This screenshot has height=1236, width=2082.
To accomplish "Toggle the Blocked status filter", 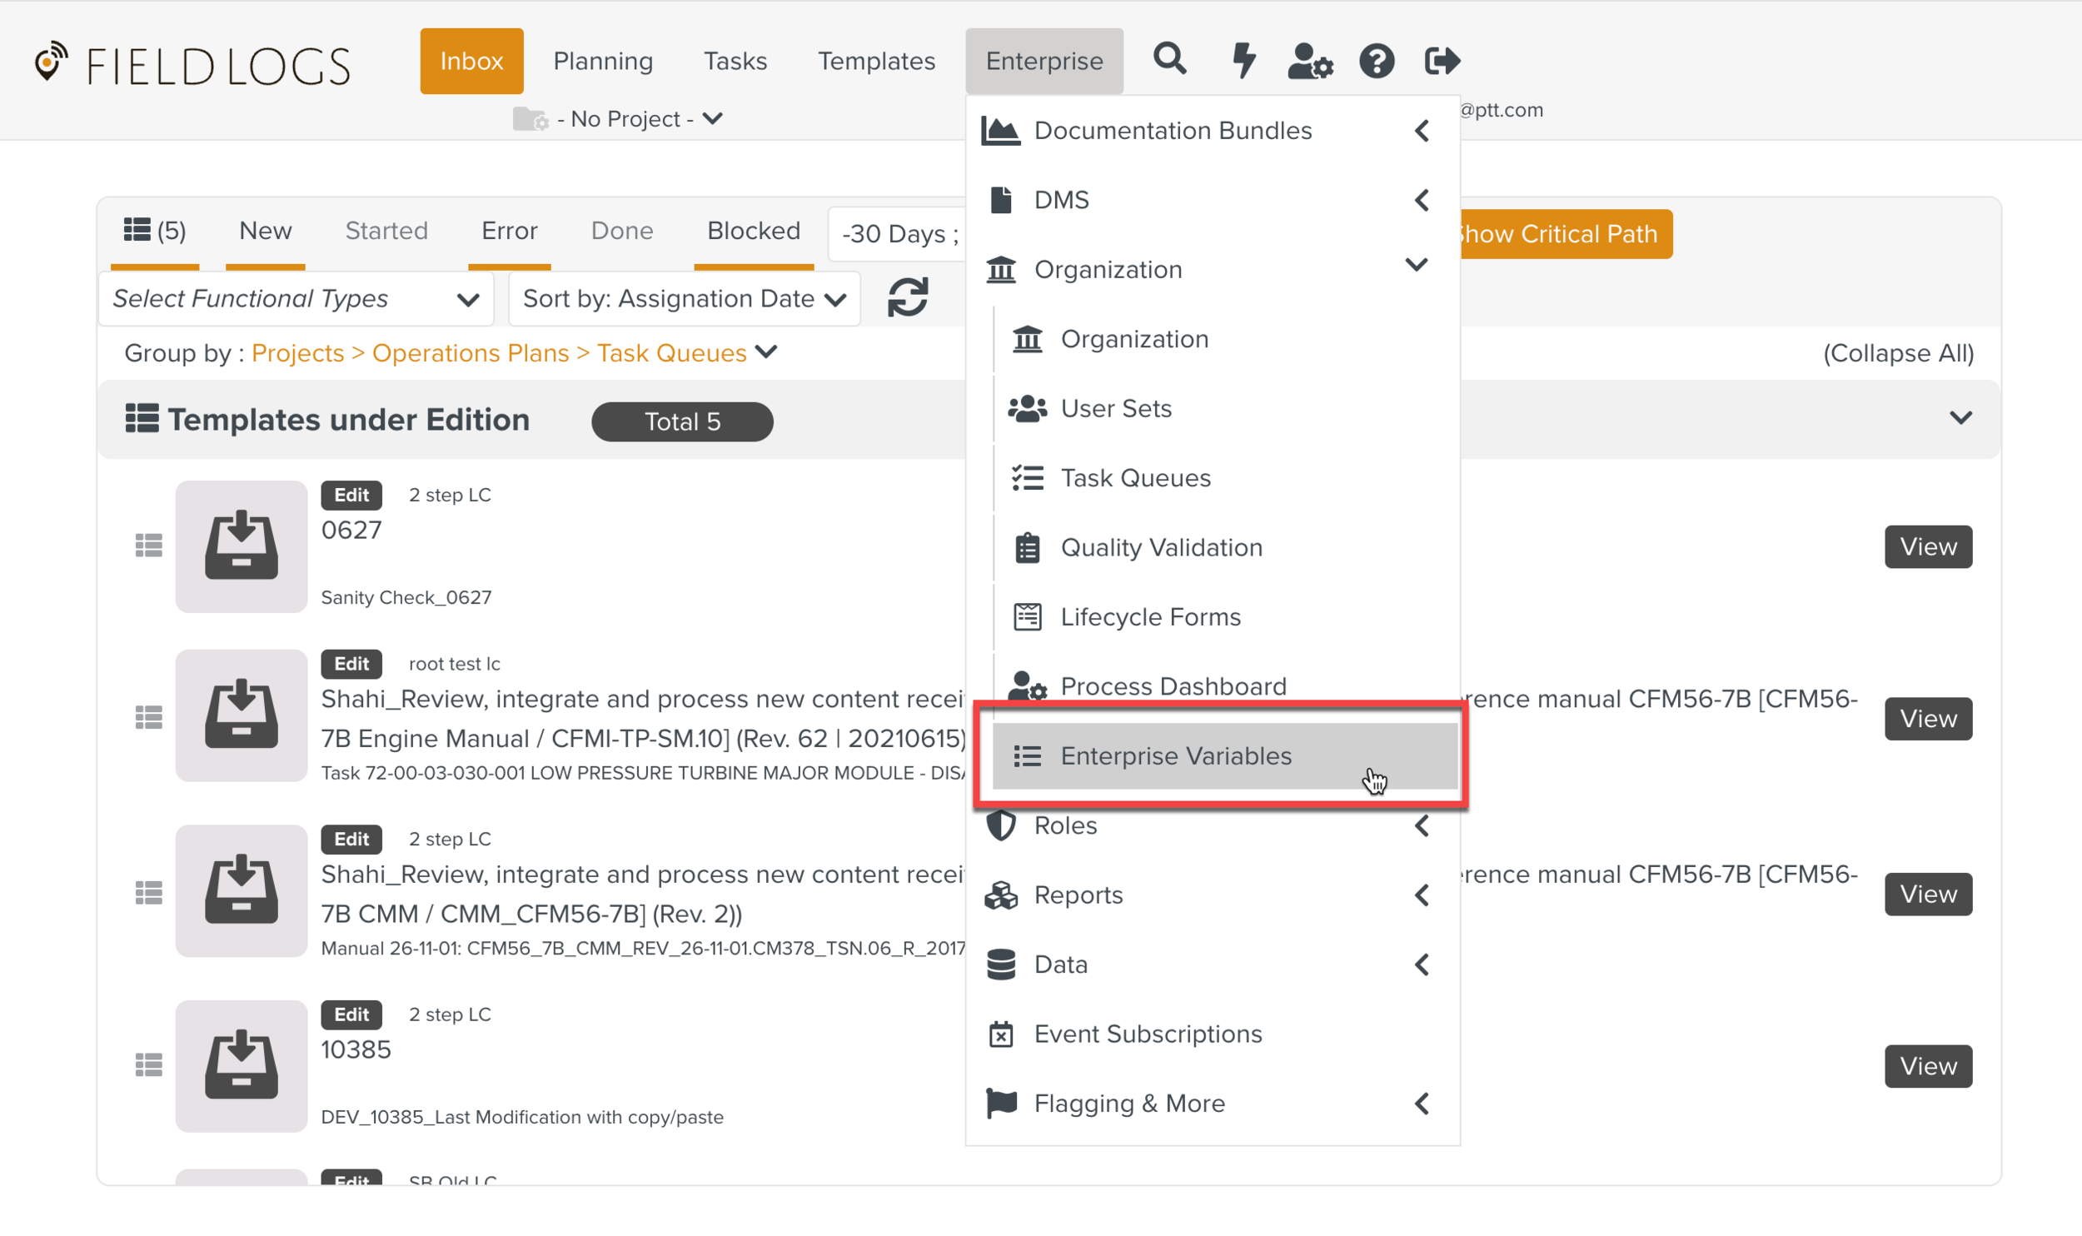I will click(753, 231).
